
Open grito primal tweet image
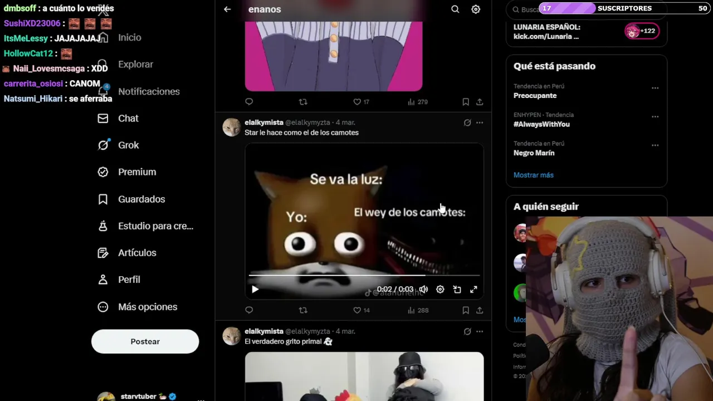tap(364, 376)
